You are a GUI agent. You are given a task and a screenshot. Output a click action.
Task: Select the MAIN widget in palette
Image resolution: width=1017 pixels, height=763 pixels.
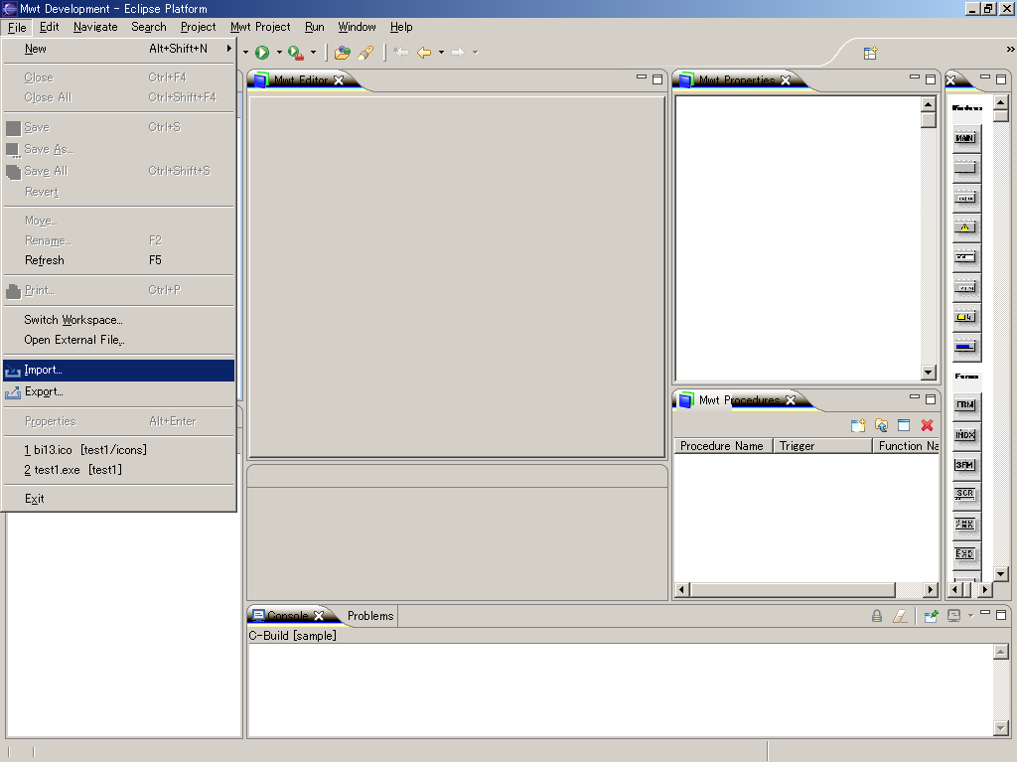(x=965, y=137)
